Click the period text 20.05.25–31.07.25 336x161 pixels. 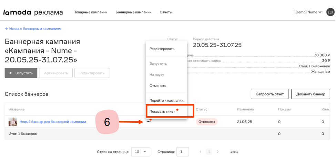(x=217, y=45)
